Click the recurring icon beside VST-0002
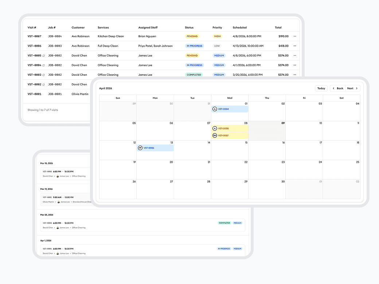This screenshot has height=284, width=379. click(x=44, y=84)
